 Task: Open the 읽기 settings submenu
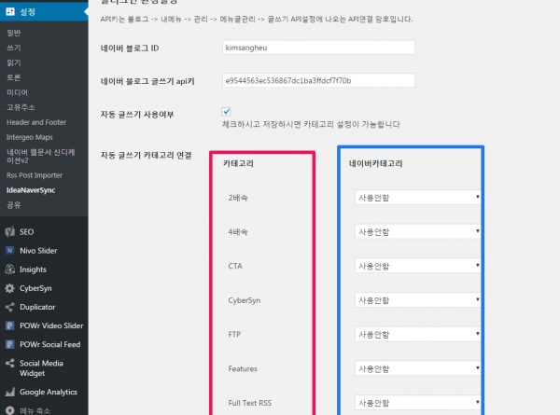14,62
